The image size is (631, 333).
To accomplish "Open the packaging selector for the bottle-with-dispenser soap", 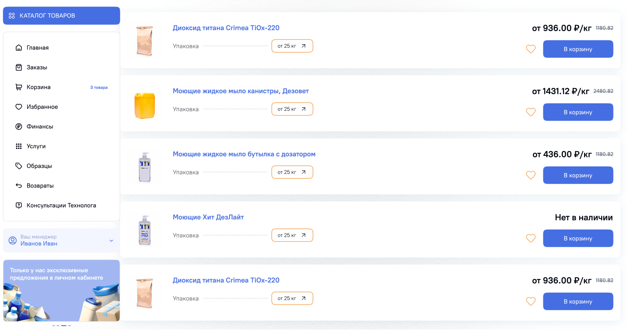I will (x=292, y=172).
